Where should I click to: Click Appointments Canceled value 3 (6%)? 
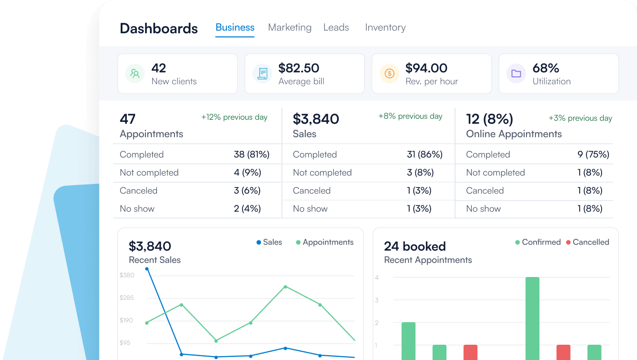[247, 190]
